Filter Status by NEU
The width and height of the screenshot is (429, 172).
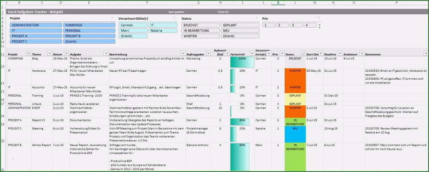click(x=240, y=31)
